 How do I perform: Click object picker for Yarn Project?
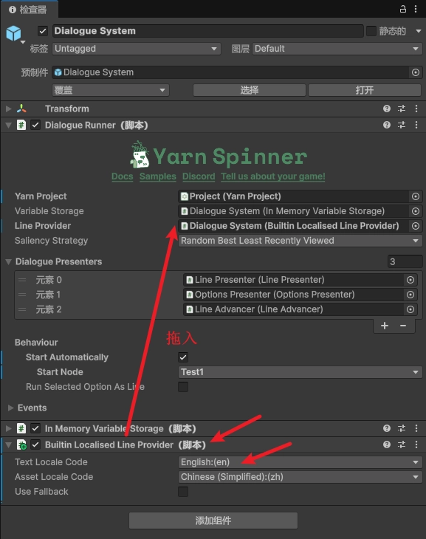pos(416,196)
